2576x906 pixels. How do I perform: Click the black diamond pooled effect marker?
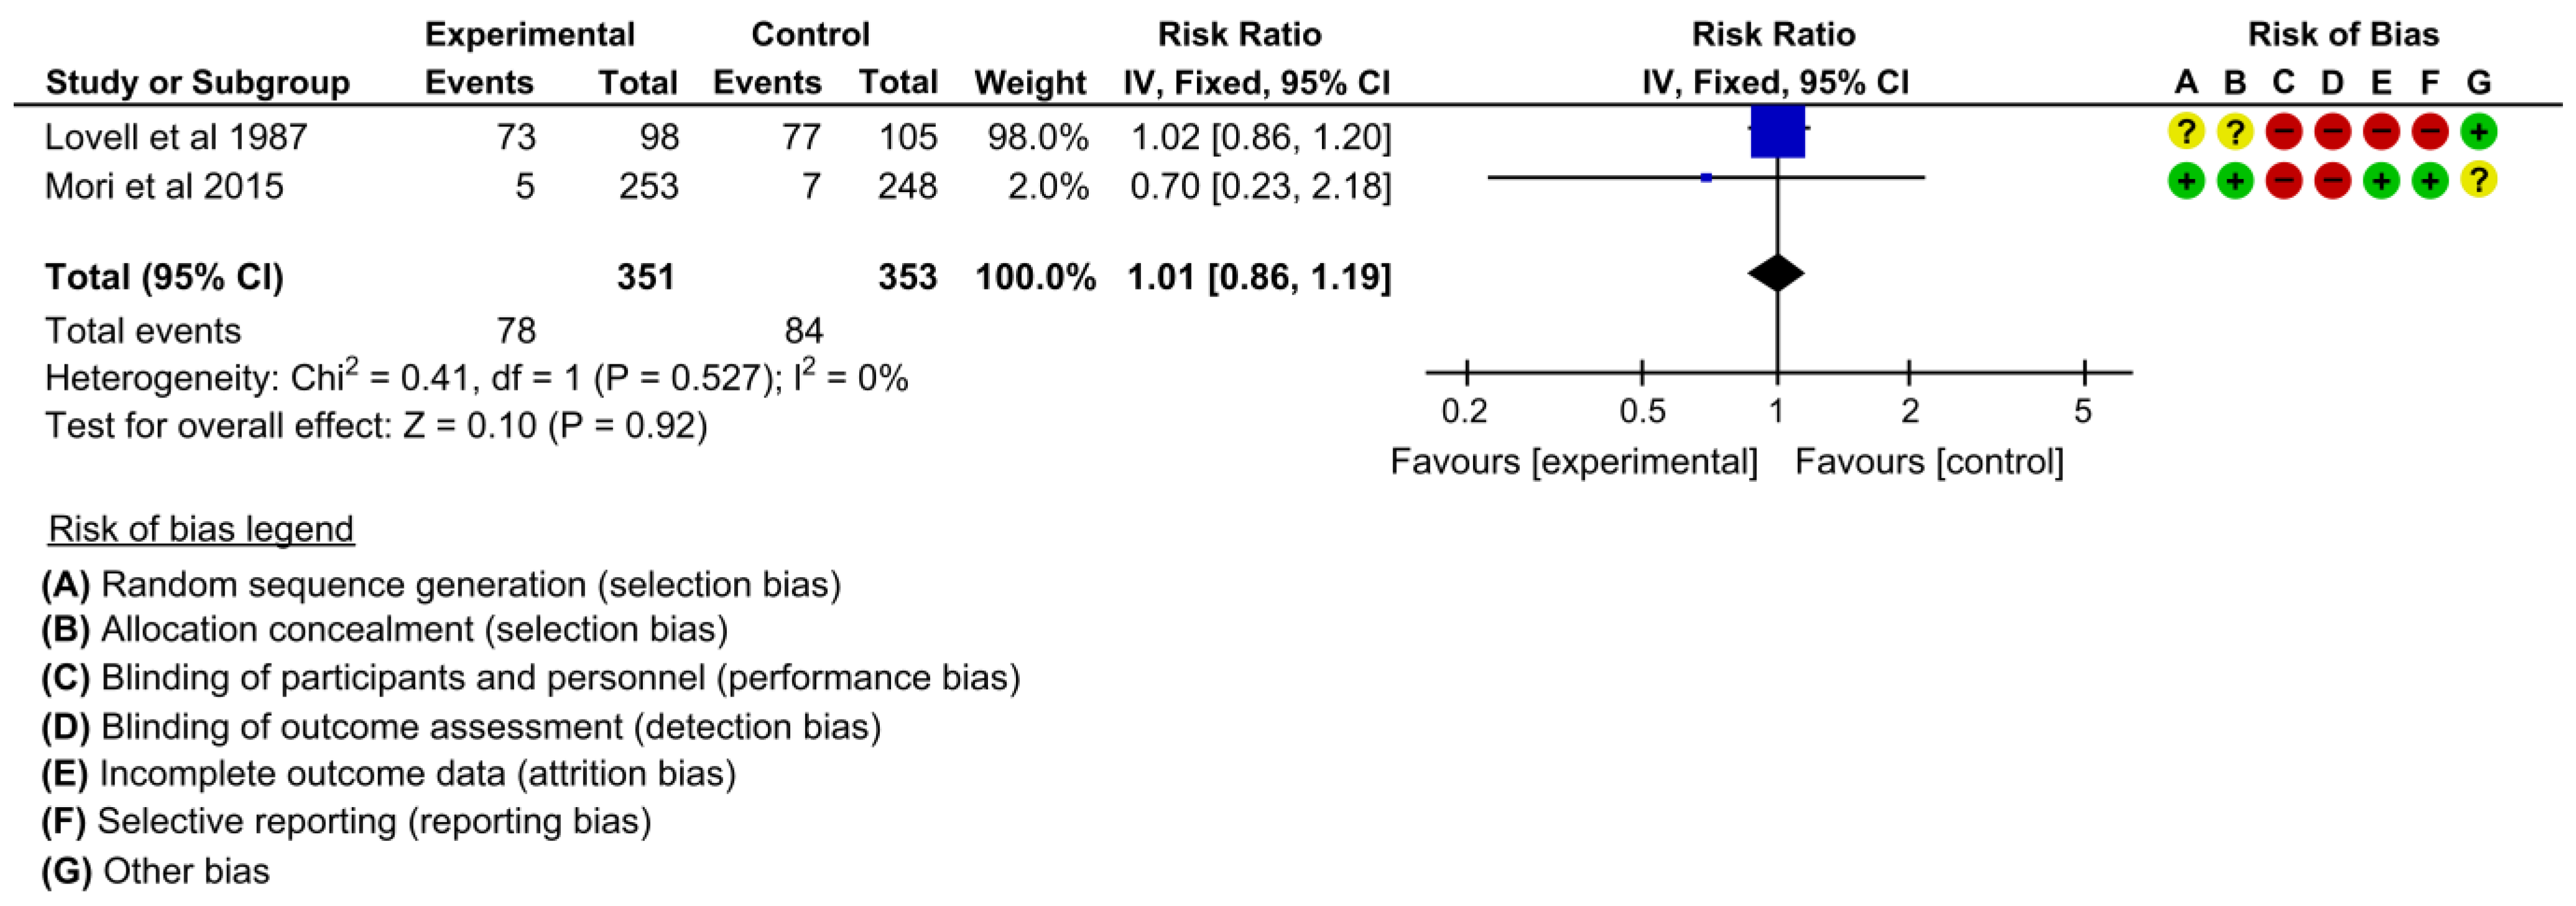pyautogui.click(x=1777, y=273)
